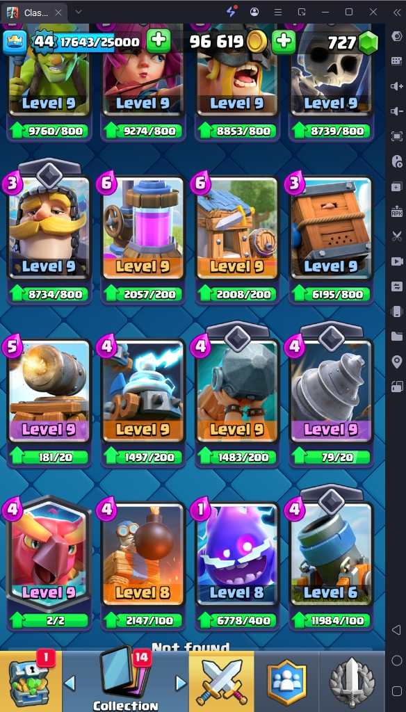Click the plus button beside experience bar

pos(159,42)
